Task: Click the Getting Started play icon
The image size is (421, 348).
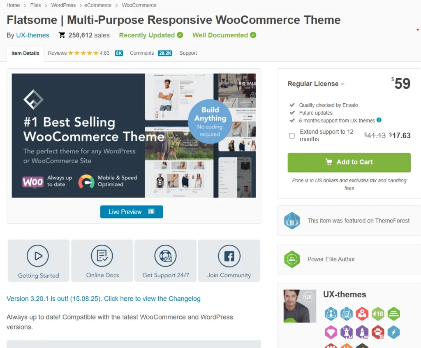Action: tap(38, 256)
